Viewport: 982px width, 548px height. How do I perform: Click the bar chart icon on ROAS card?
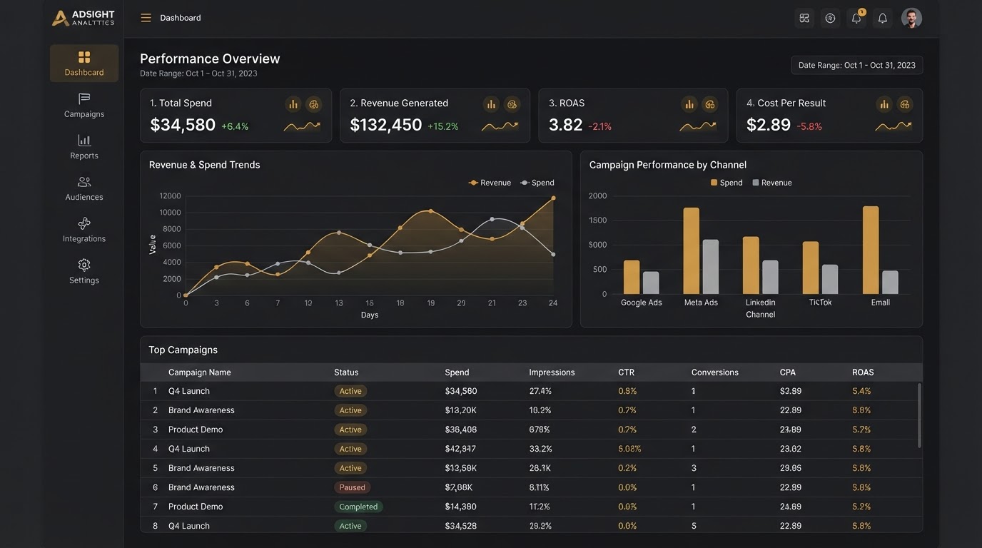pyautogui.click(x=689, y=104)
